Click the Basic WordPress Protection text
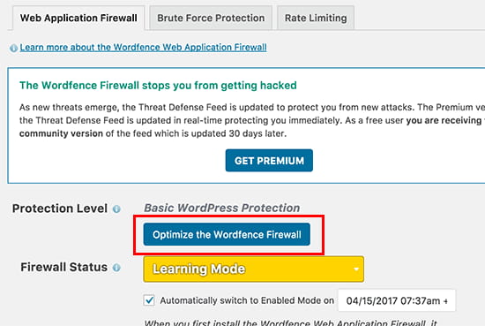 [221, 208]
